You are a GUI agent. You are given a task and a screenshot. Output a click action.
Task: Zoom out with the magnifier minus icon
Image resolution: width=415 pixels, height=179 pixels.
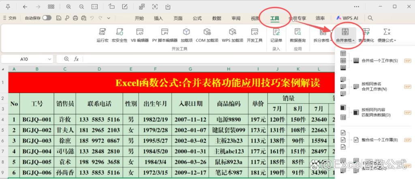(81, 6)
